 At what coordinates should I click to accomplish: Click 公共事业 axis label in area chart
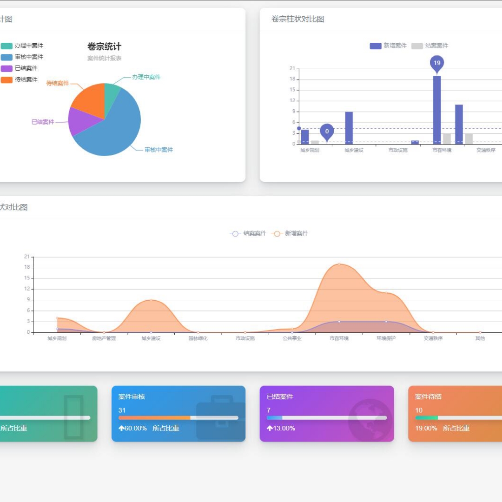[x=292, y=338]
